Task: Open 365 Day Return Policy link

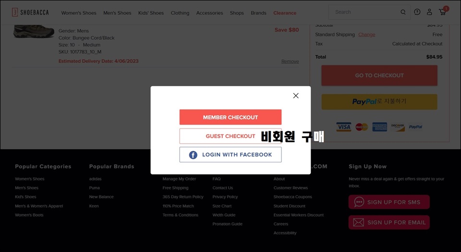Action: click(183, 197)
